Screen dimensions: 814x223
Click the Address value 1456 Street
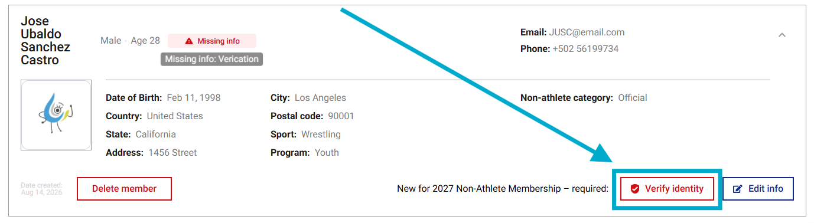(x=172, y=153)
